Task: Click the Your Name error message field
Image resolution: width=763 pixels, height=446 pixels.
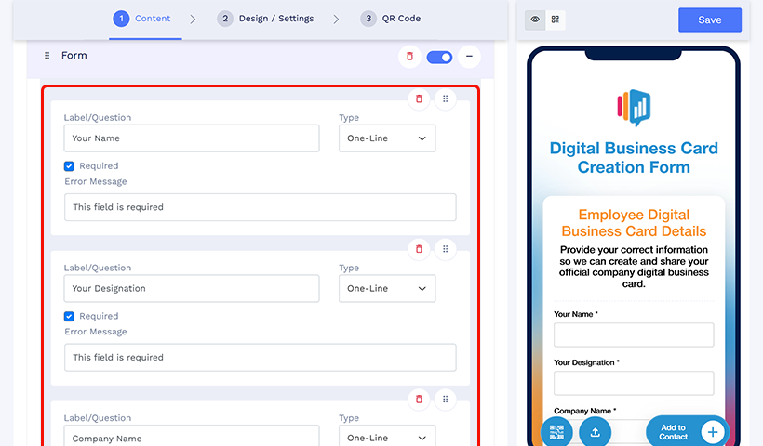Action: (x=260, y=207)
